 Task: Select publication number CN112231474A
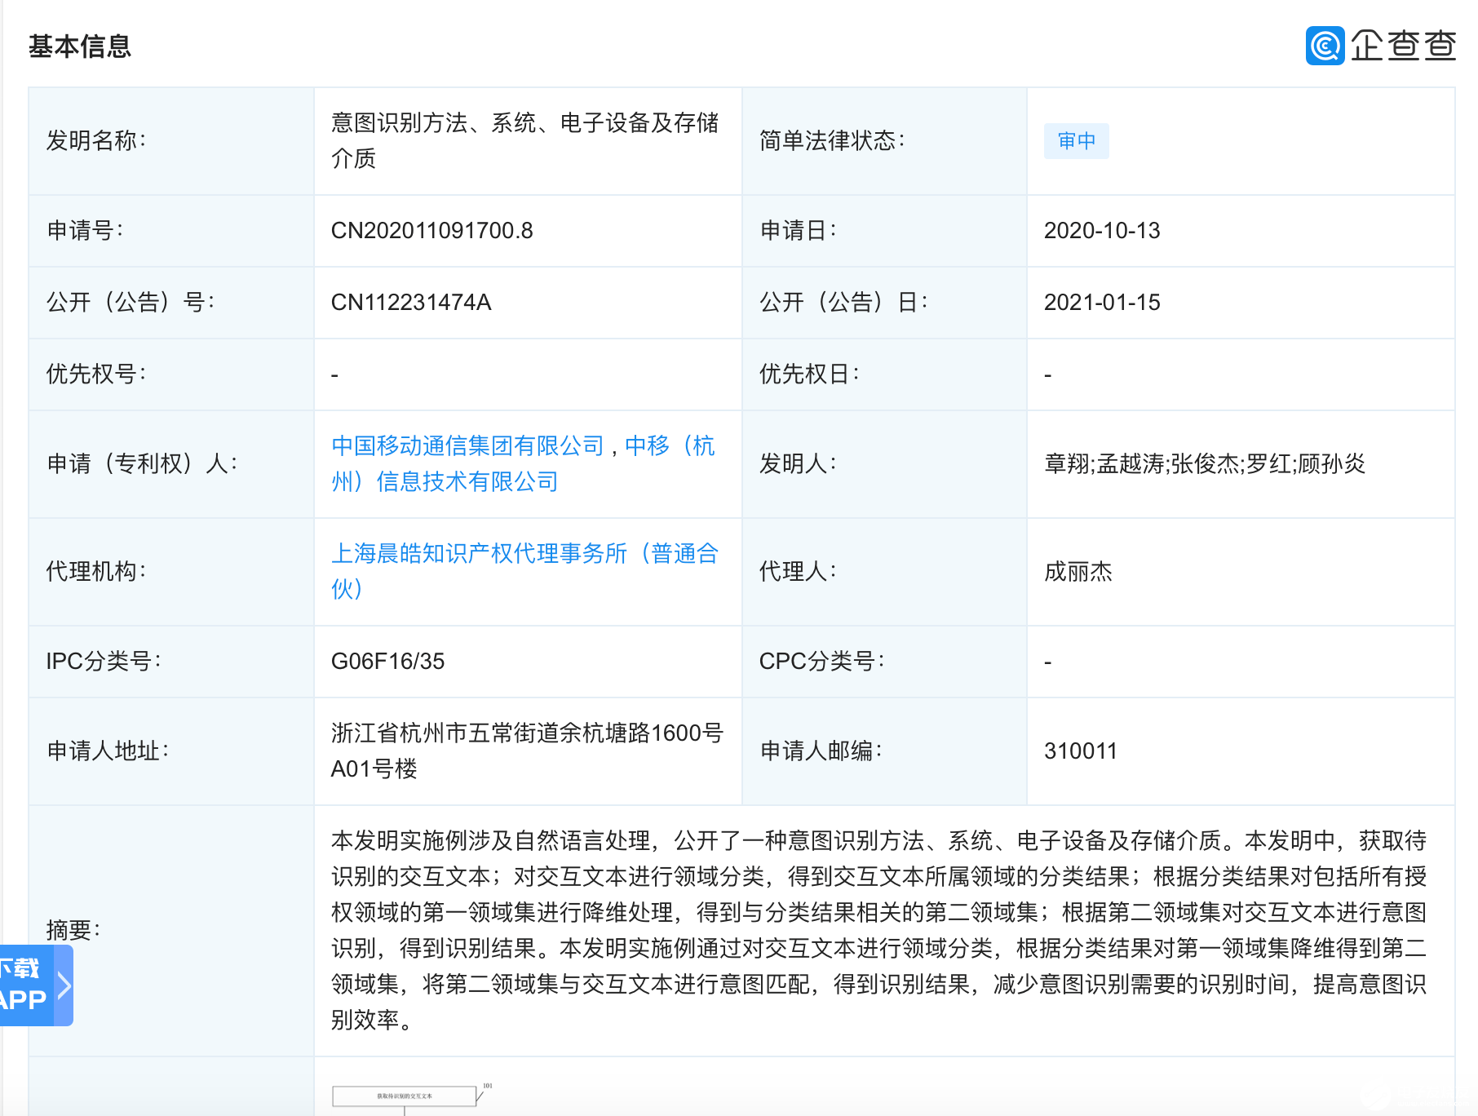pyautogui.click(x=411, y=303)
